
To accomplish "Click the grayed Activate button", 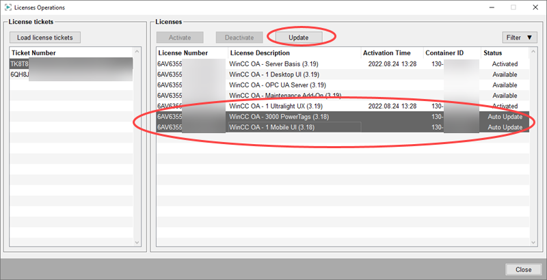I will coord(180,38).
